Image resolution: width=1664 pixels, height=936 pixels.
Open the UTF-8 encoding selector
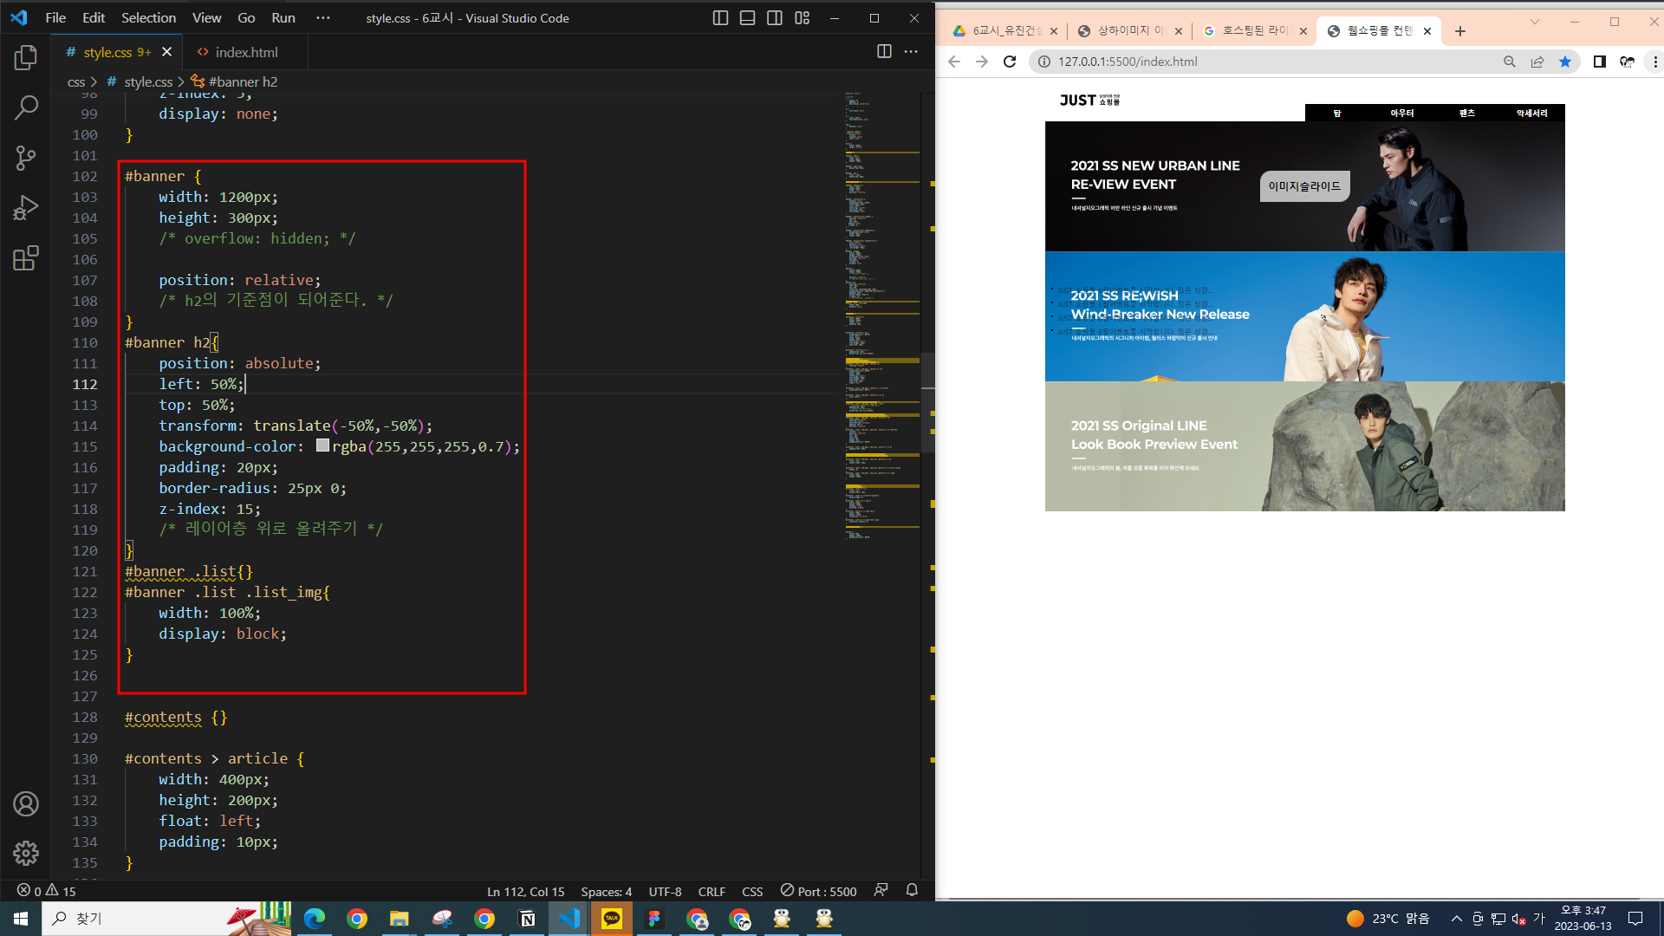(665, 891)
